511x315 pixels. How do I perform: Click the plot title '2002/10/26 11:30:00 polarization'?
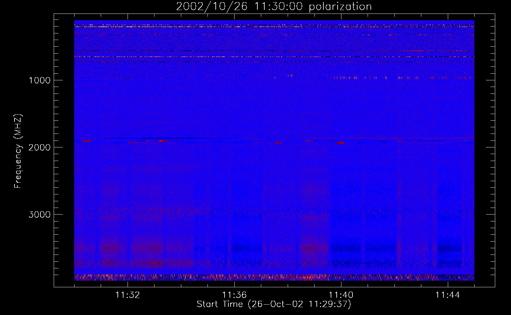tap(274, 7)
